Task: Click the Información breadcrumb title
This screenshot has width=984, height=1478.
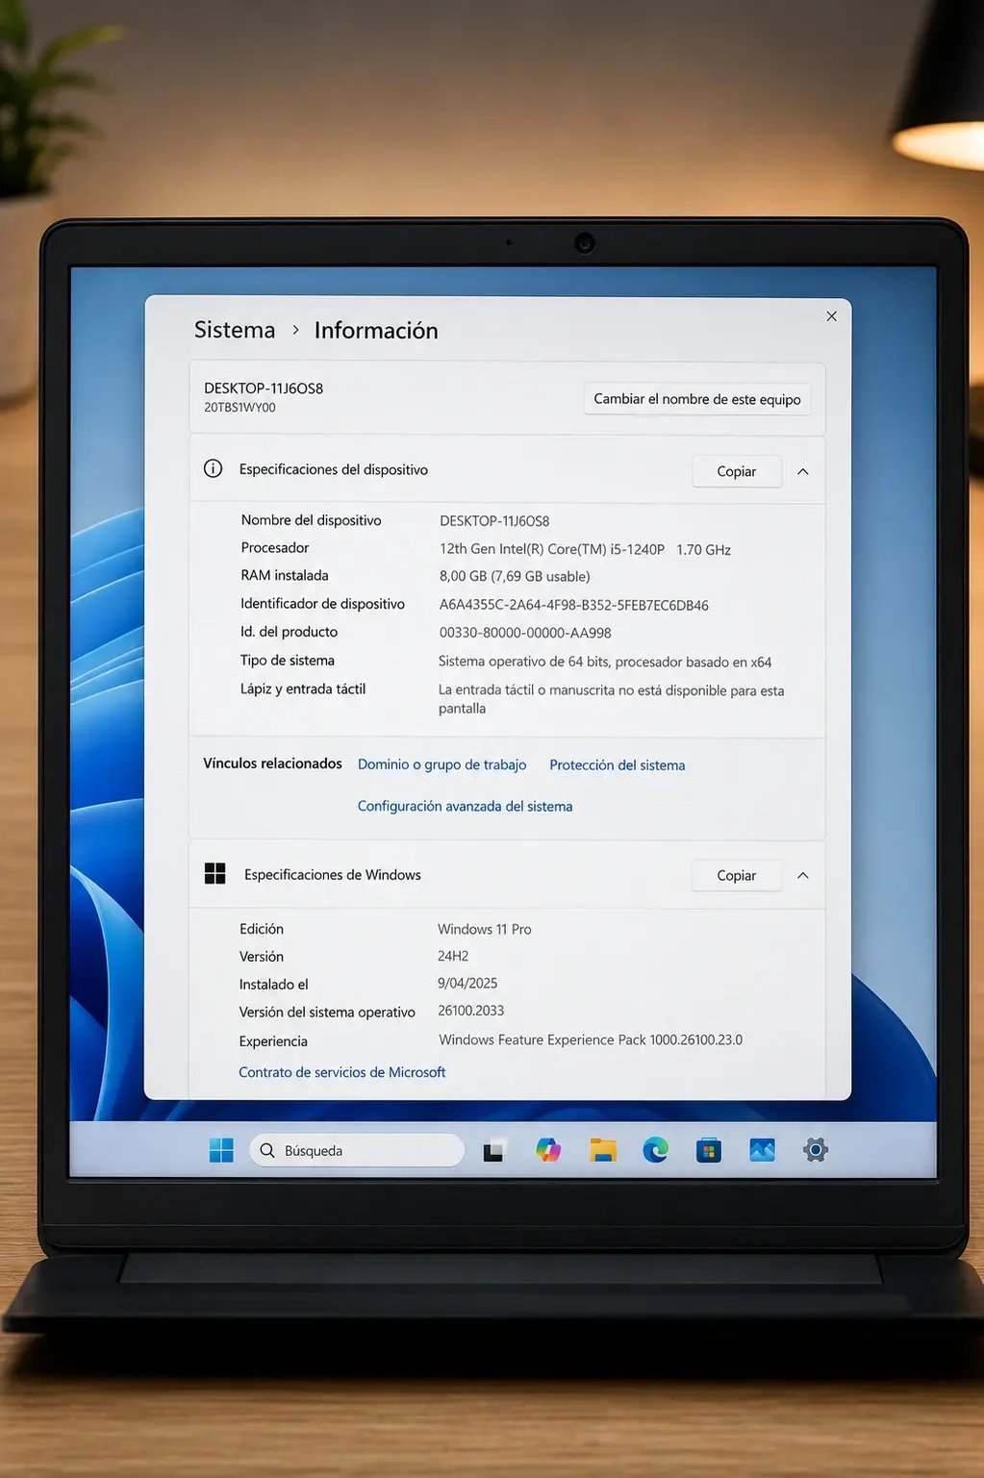Action: [376, 330]
